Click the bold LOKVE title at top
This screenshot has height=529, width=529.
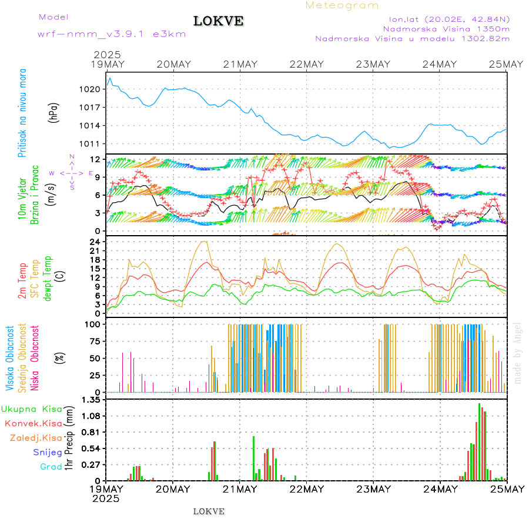pos(219,21)
